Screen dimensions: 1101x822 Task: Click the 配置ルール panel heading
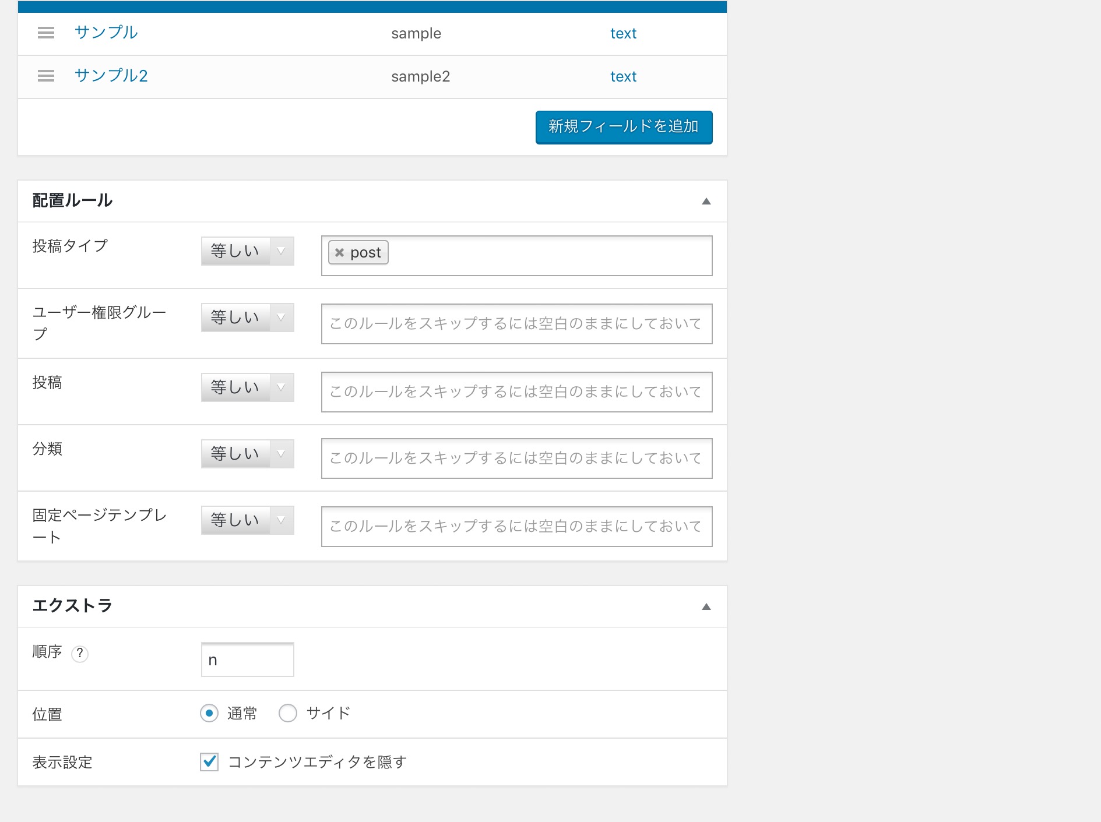(x=72, y=200)
